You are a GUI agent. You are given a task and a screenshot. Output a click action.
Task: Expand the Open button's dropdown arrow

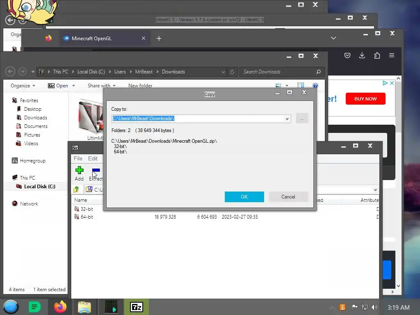pos(73,86)
